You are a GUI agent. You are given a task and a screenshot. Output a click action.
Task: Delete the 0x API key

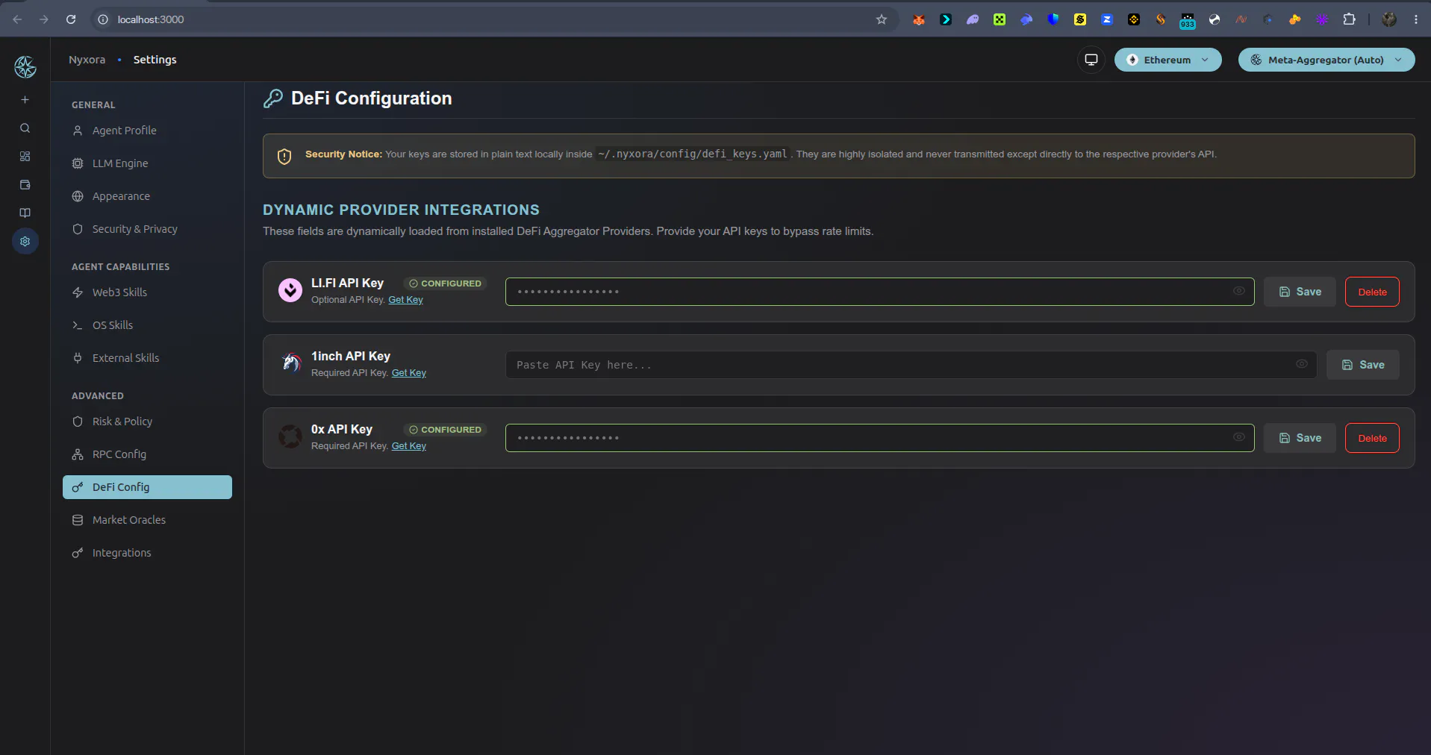1372,438
